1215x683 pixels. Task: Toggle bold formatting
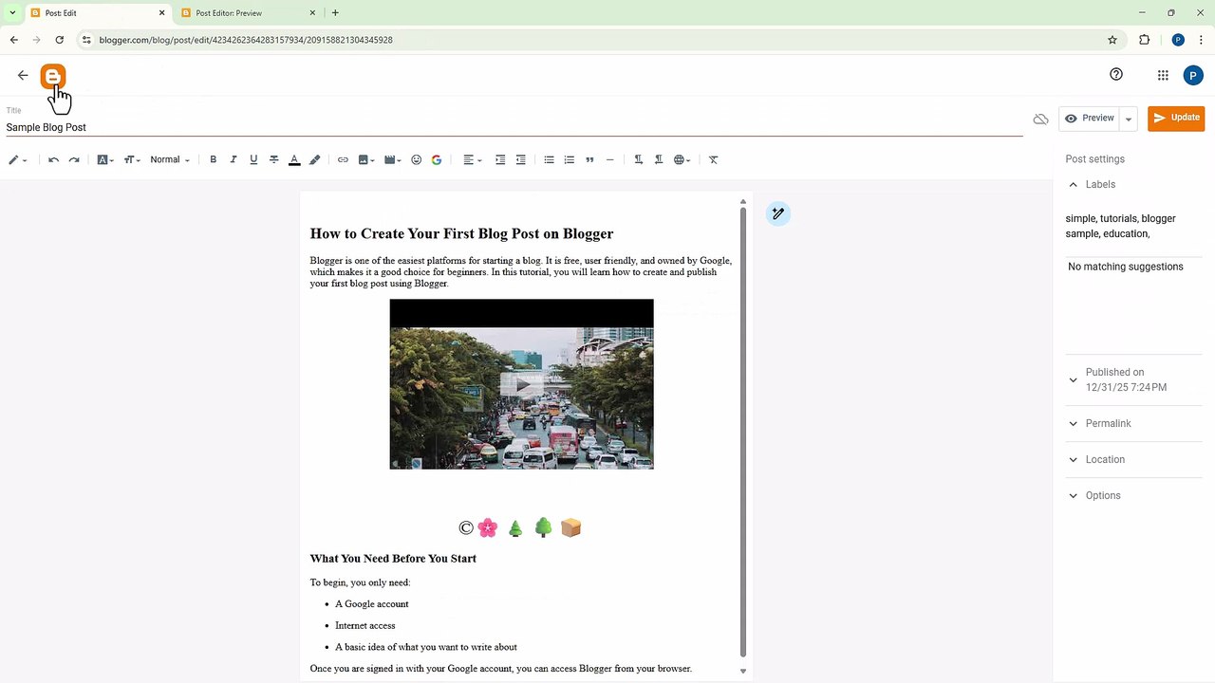coord(213,159)
